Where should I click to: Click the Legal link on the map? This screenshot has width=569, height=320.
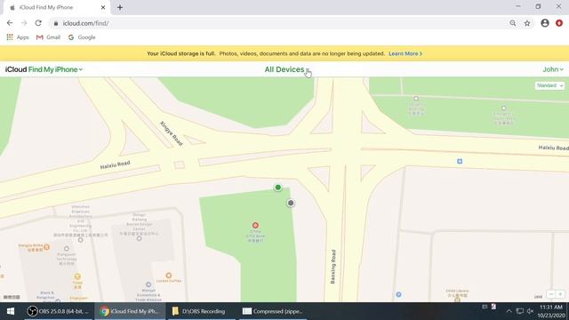(538, 297)
